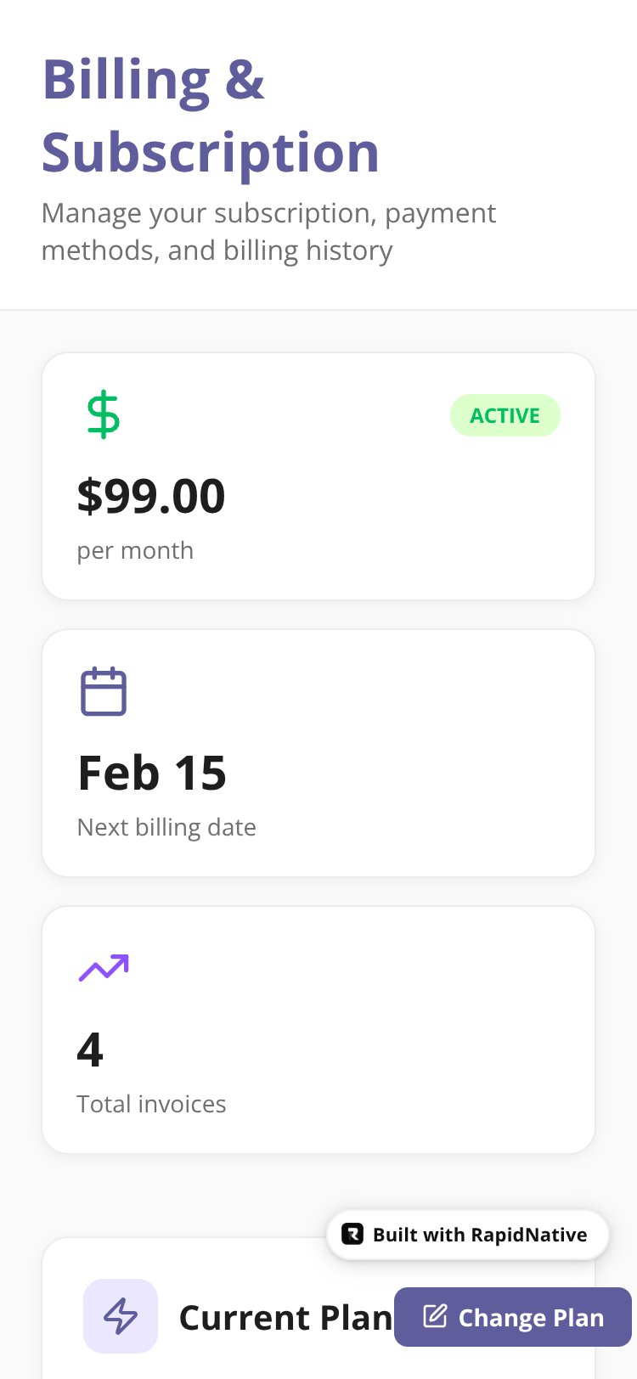Open the Change Plan button
Image resolution: width=637 pixels, height=1379 pixels.
click(x=513, y=1317)
